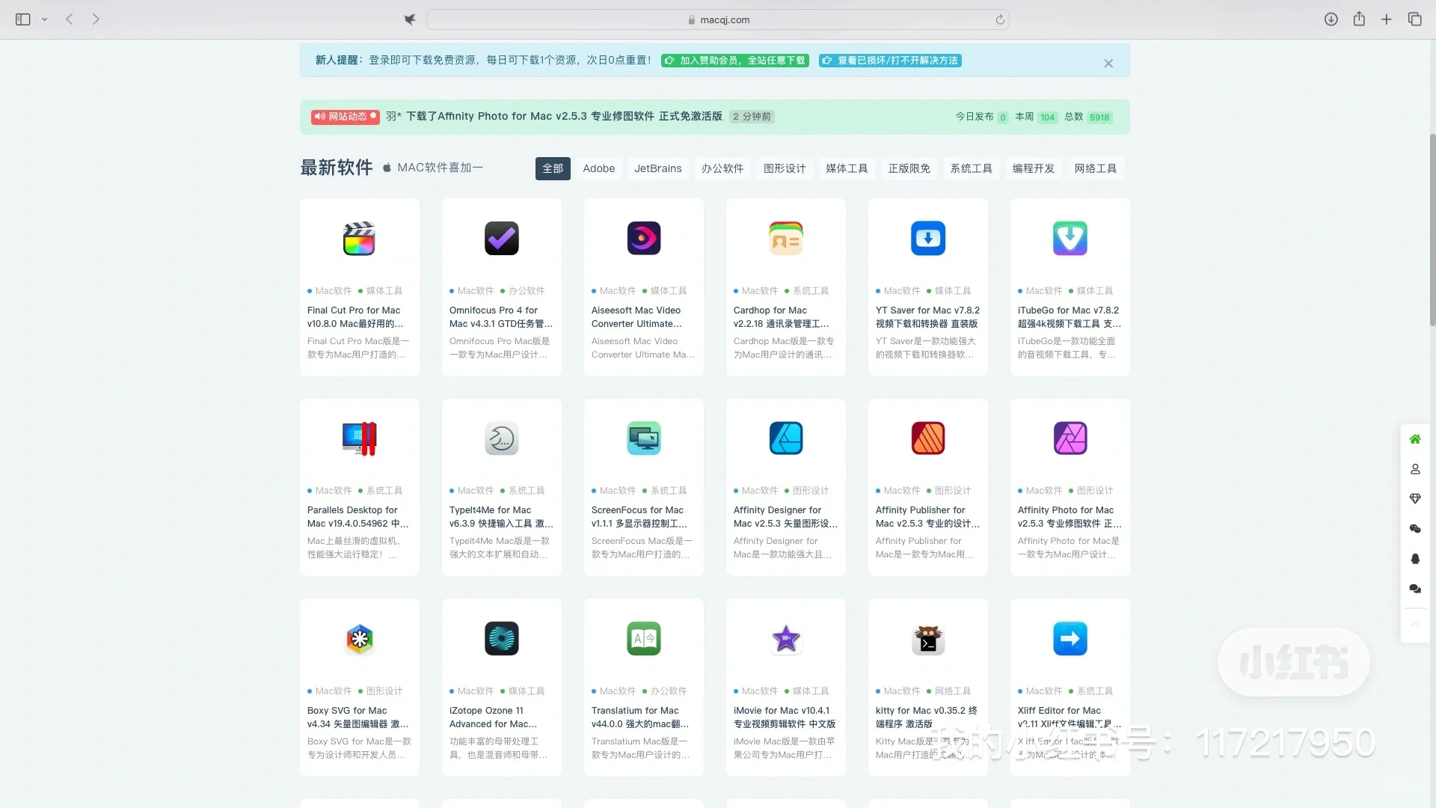
Task: Click the Downloads icon in browser toolbar
Action: pos(1331,19)
